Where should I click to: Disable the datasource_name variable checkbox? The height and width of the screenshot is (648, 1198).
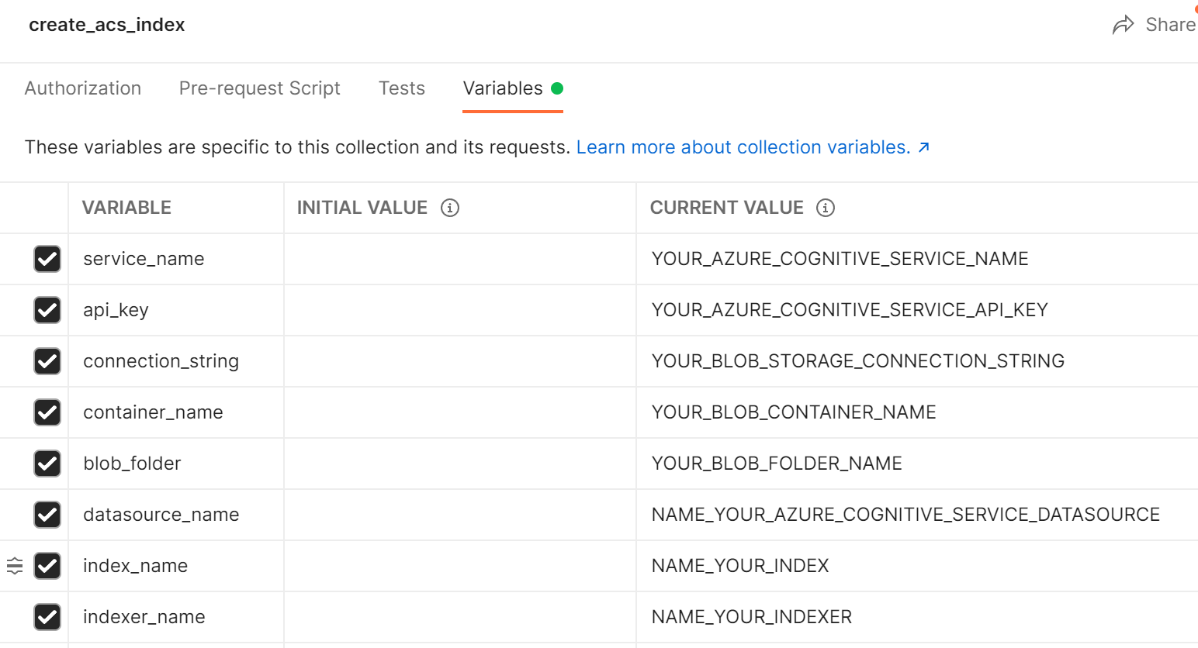coord(47,515)
